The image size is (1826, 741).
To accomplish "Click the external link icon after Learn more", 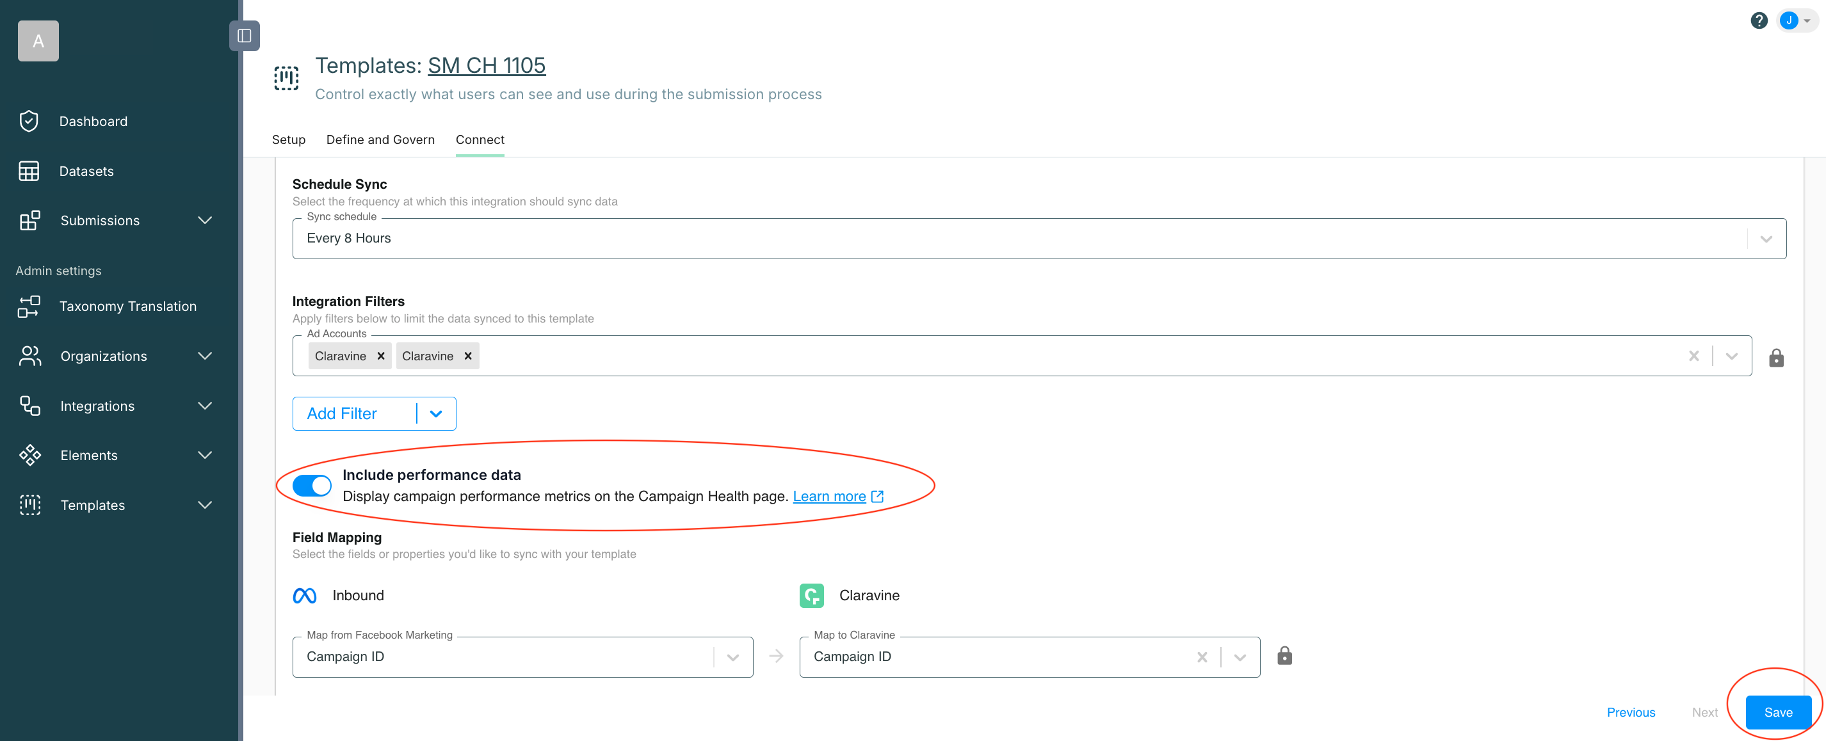I will [x=877, y=497].
